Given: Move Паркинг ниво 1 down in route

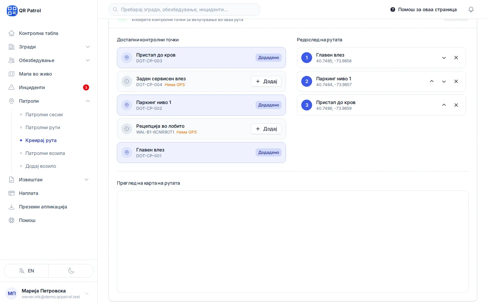Looking at the screenshot, I should coord(444,81).
